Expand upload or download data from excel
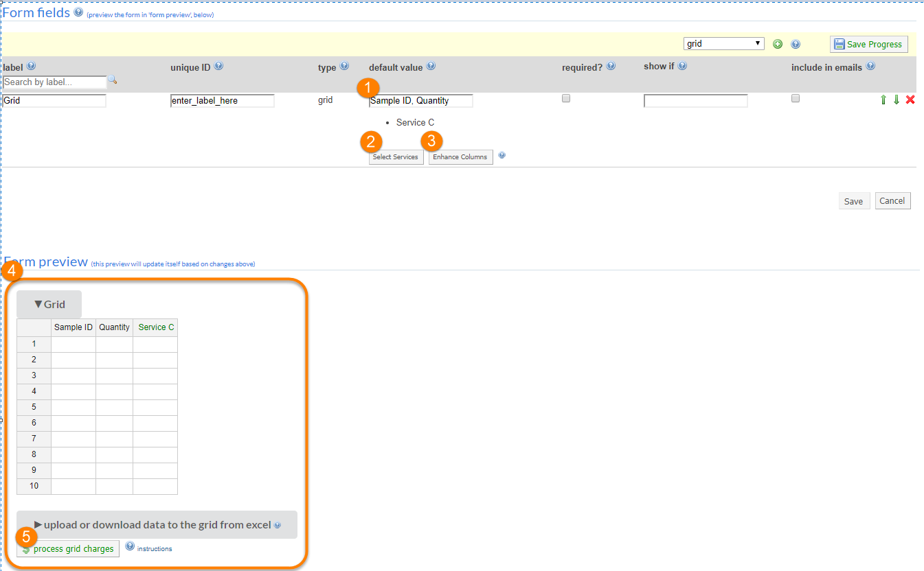Image resolution: width=924 pixels, height=571 pixels. click(157, 524)
